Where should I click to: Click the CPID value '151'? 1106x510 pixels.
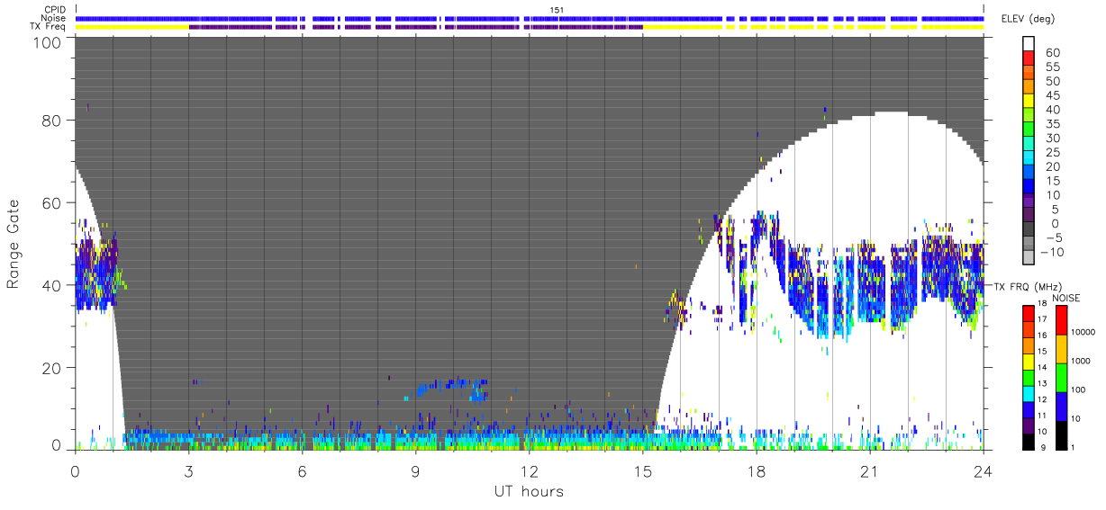pos(557,10)
